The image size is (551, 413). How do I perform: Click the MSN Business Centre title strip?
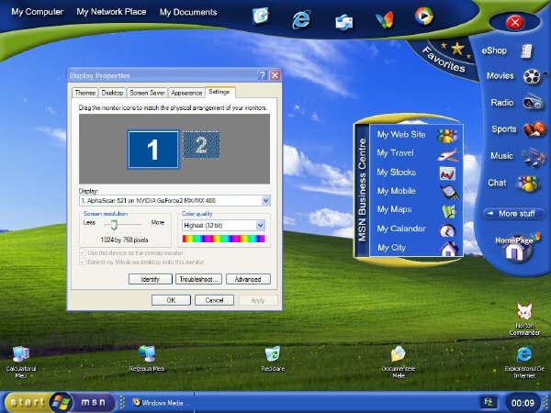click(362, 190)
